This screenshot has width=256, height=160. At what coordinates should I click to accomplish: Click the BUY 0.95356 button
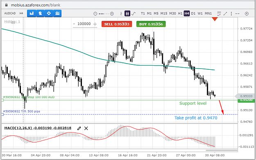tap(151, 24)
